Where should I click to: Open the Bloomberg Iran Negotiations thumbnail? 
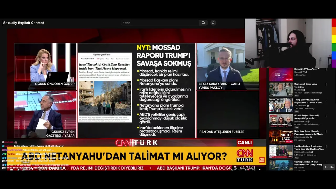(x=281, y=152)
